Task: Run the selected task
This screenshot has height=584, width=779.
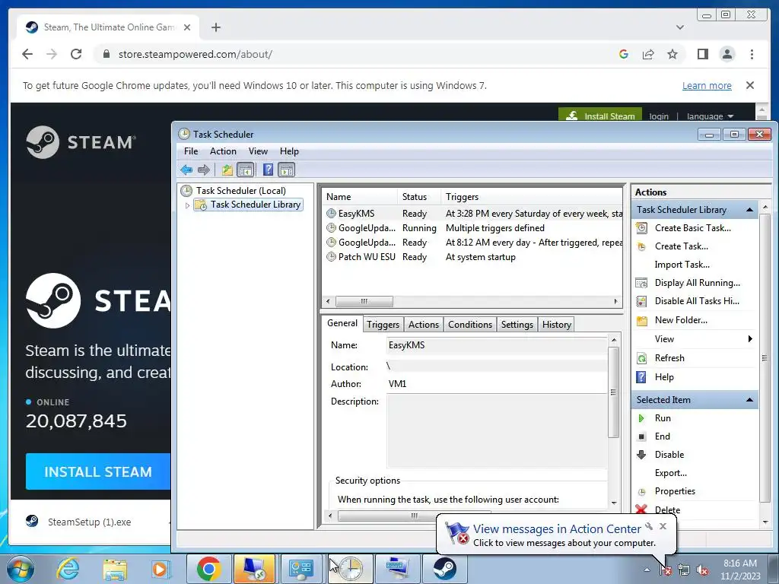Action: point(663,418)
